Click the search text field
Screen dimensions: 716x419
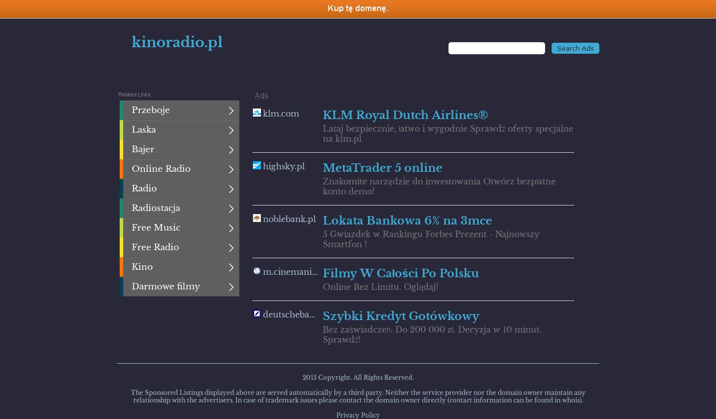click(x=496, y=48)
